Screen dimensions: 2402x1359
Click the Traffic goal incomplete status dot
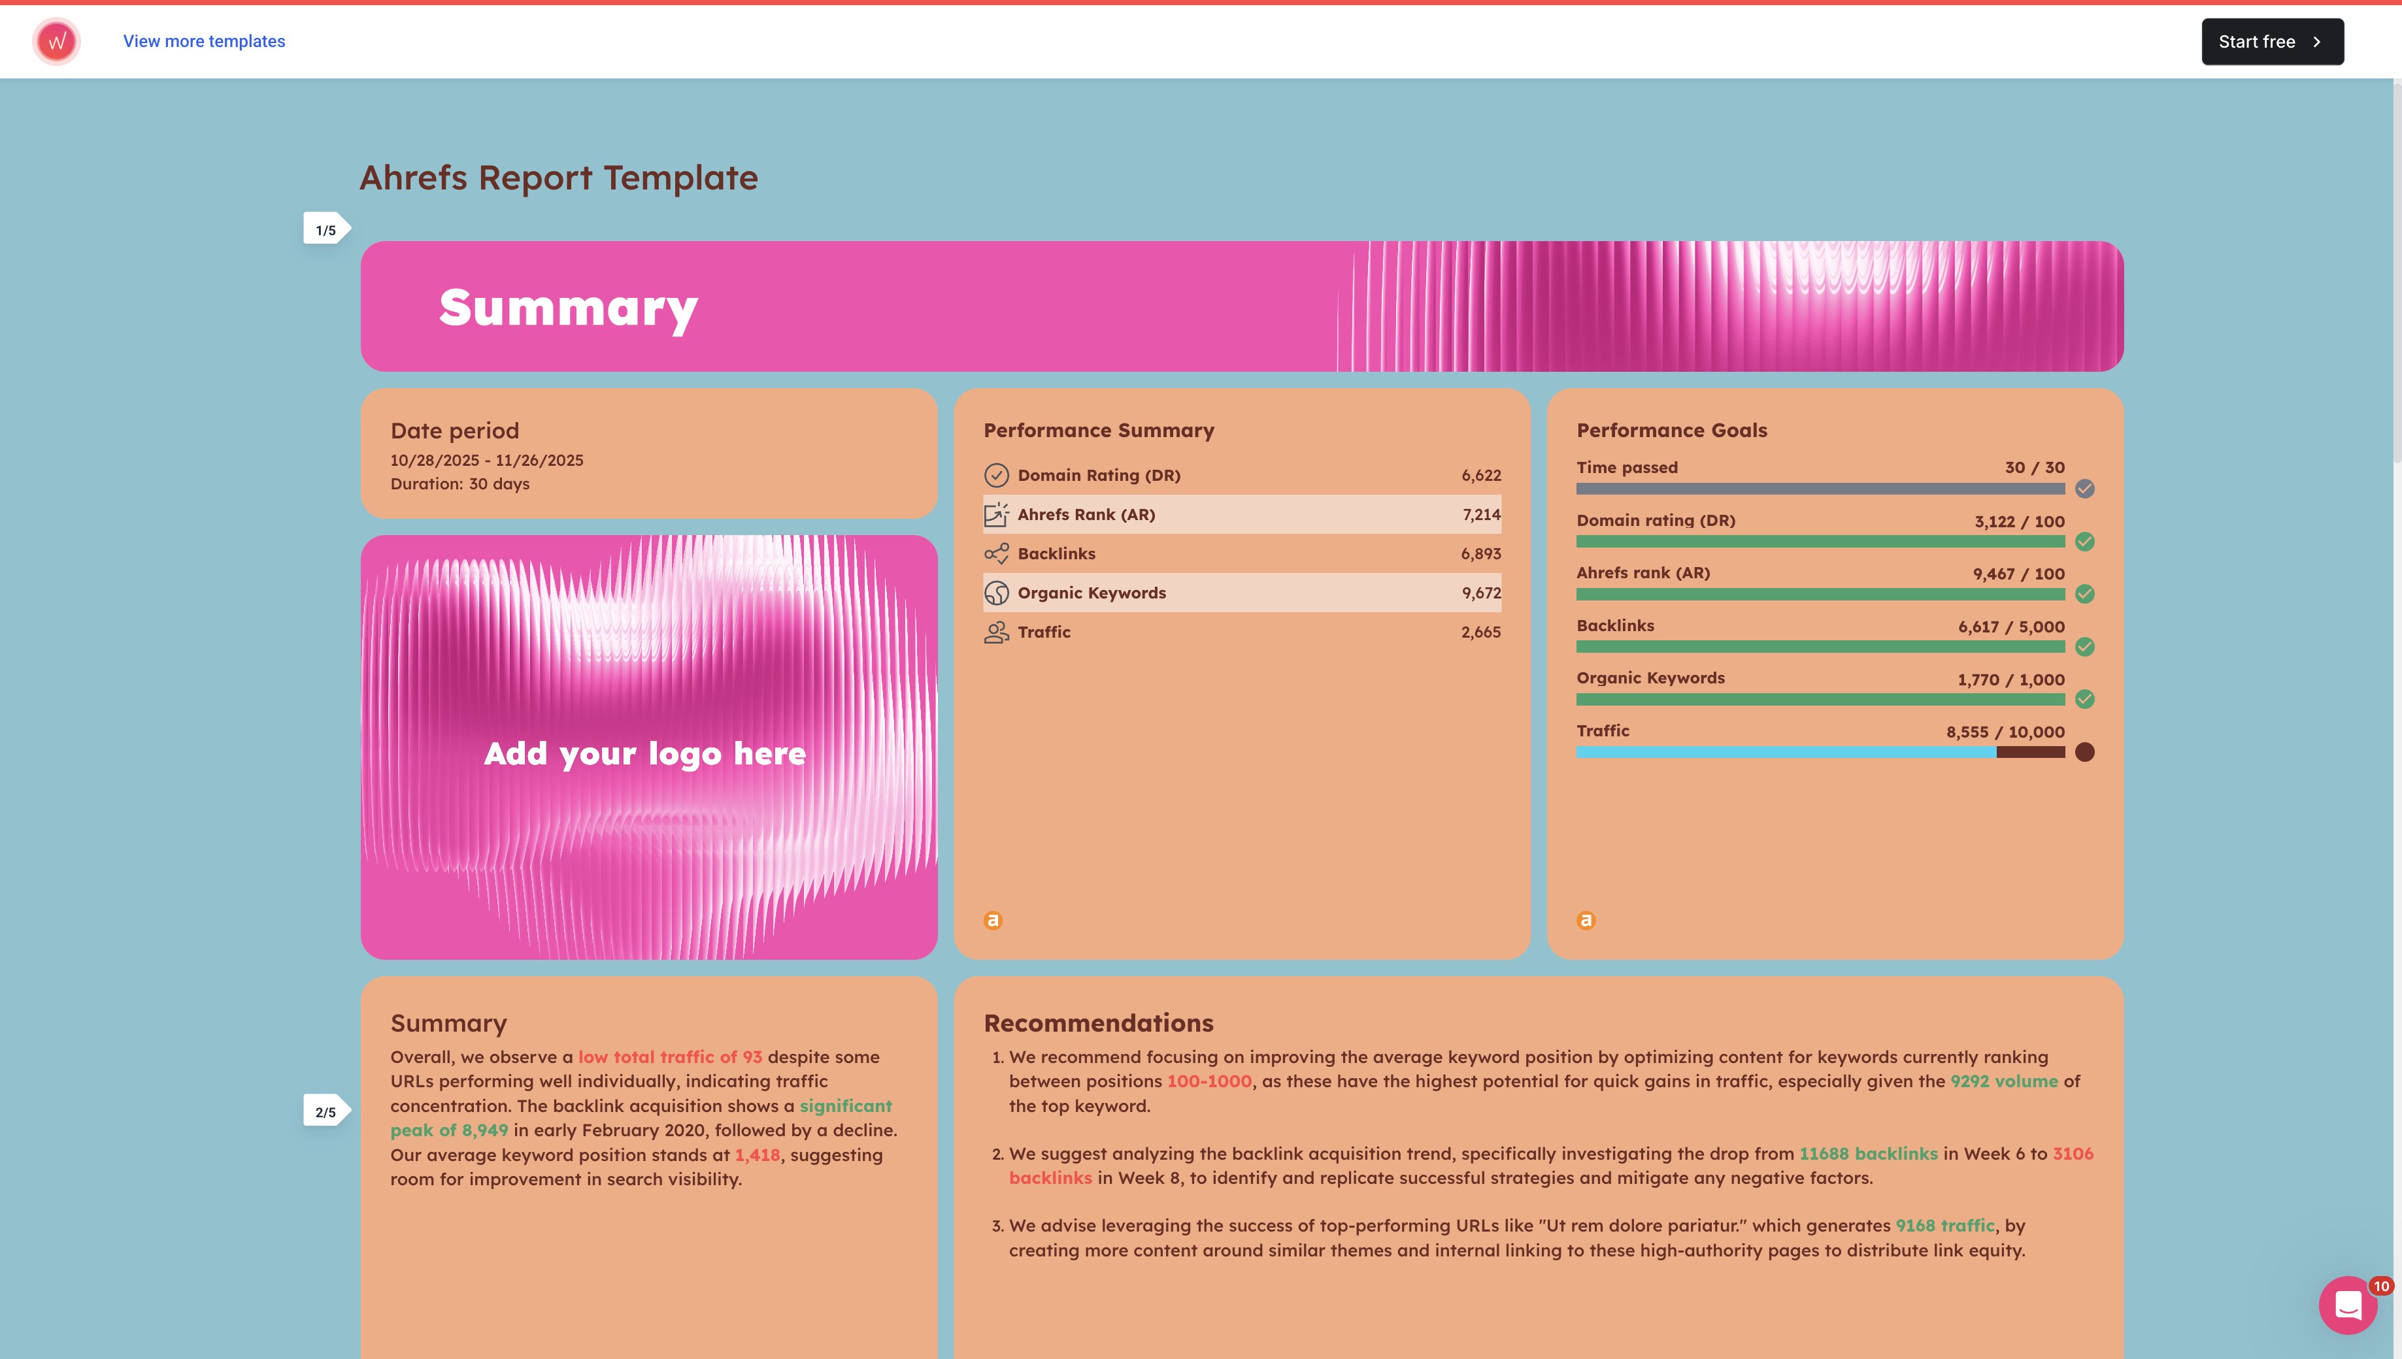point(2084,752)
